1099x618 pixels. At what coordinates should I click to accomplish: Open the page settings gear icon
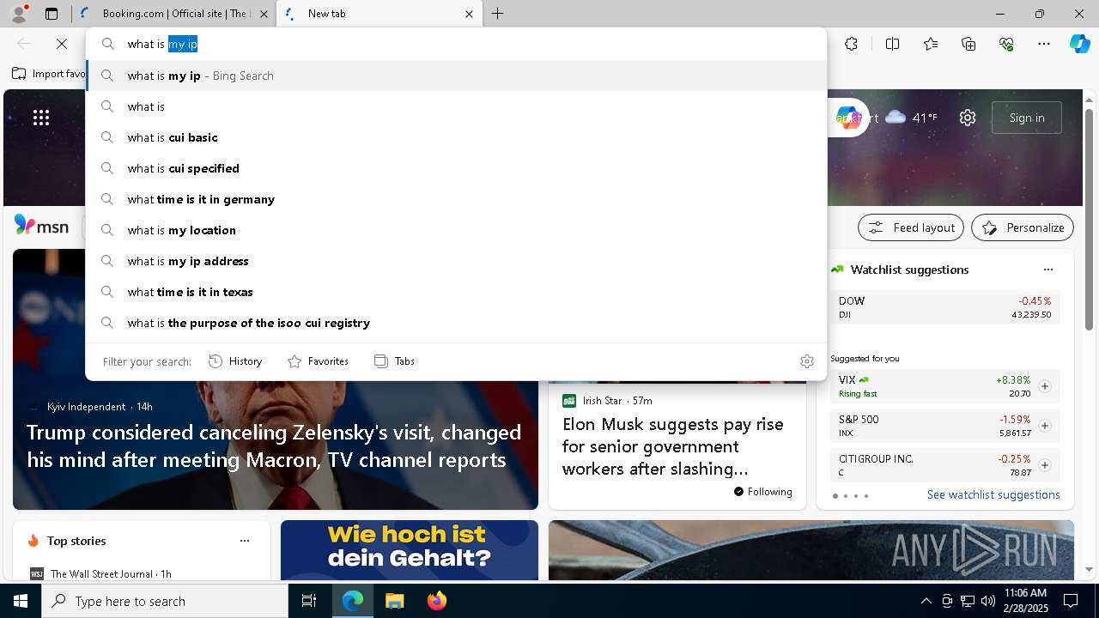[x=968, y=118]
